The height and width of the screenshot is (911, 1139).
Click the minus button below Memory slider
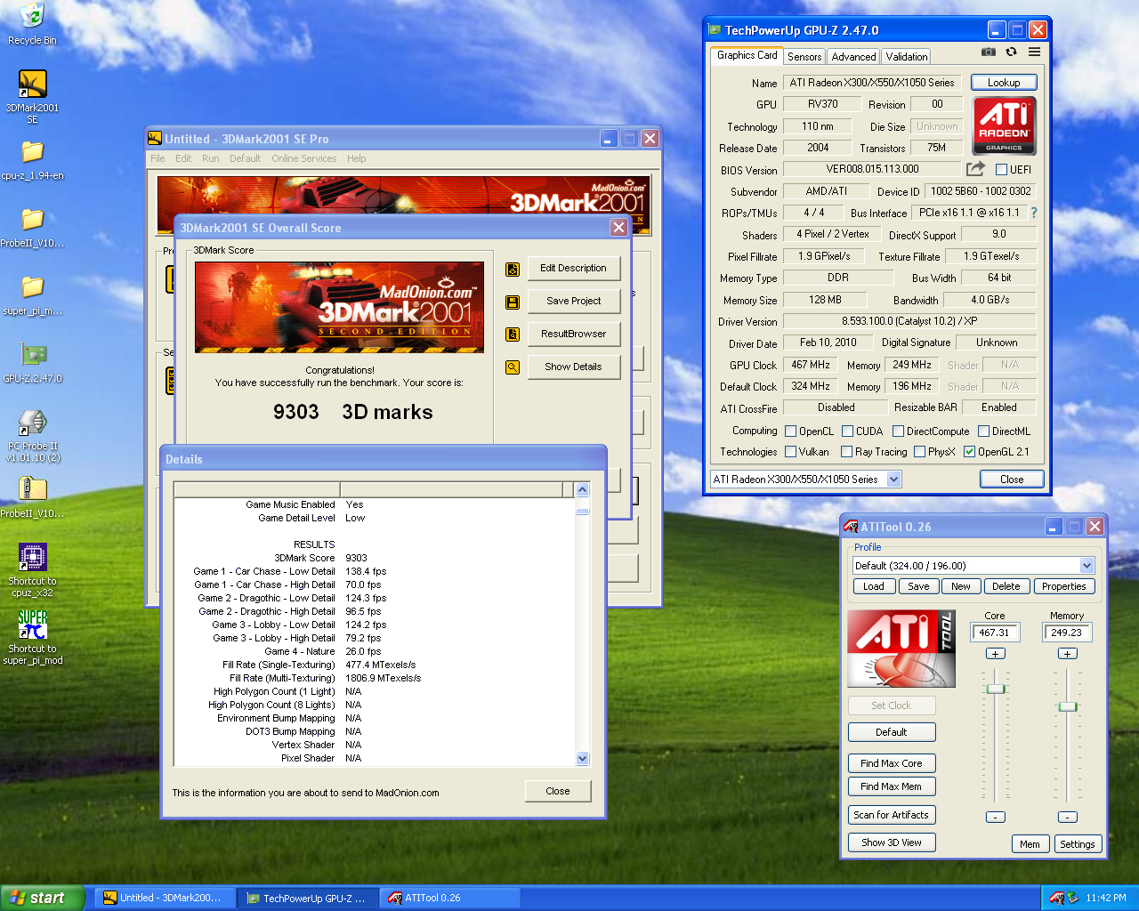1068,817
